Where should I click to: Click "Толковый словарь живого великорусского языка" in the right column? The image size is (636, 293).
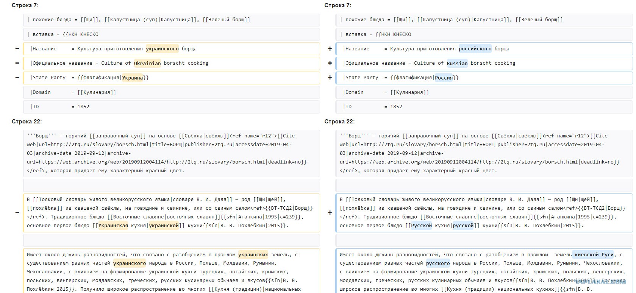(x=417, y=199)
